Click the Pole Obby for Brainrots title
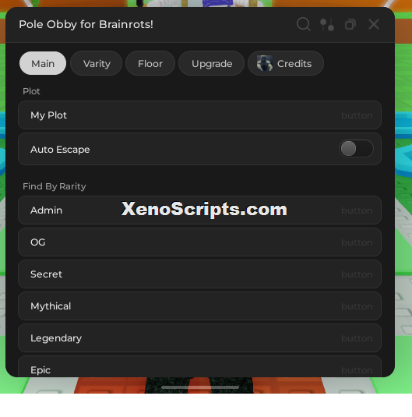The image size is (412, 417). pyautogui.click(x=86, y=24)
